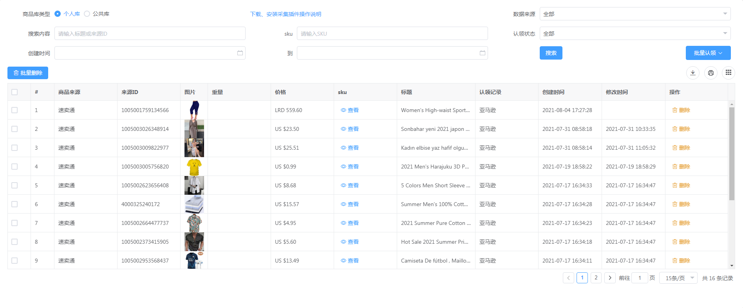
Task: Open the 认领状态 dropdown
Action: pyautogui.click(x=635, y=33)
